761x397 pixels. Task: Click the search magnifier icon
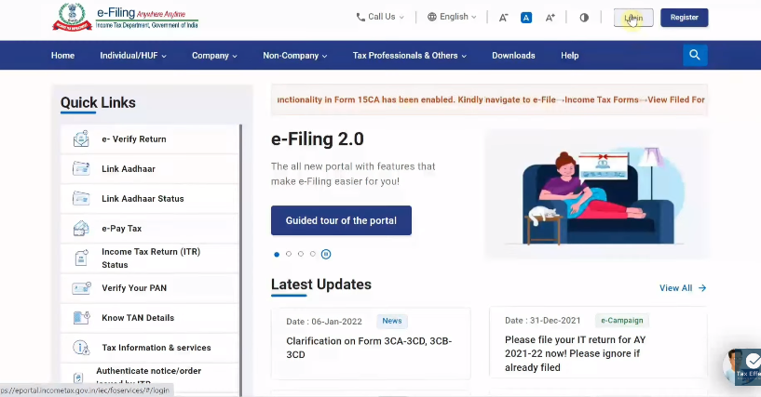695,55
